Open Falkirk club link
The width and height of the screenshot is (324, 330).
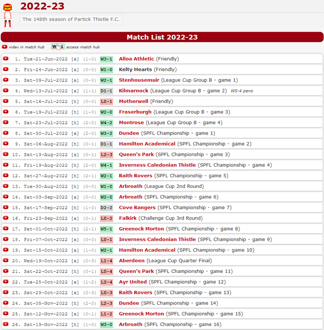click(x=128, y=218)
